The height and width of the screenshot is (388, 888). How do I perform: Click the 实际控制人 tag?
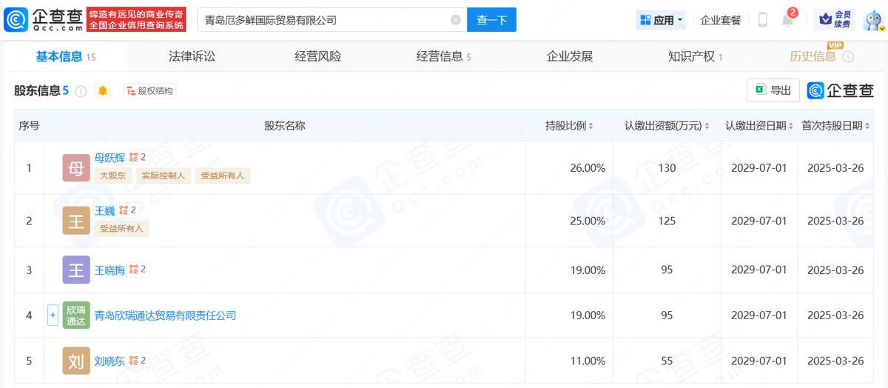tap(164, 176)
